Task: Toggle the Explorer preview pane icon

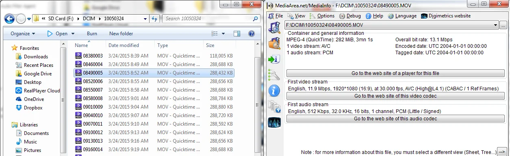Action: 237,34
